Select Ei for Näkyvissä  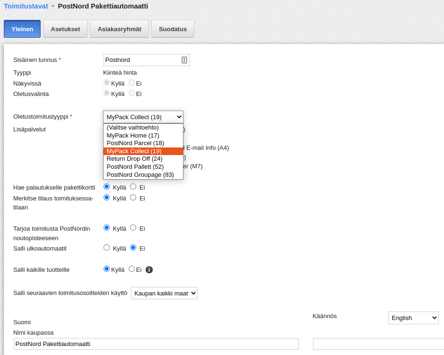pos(131,83)
